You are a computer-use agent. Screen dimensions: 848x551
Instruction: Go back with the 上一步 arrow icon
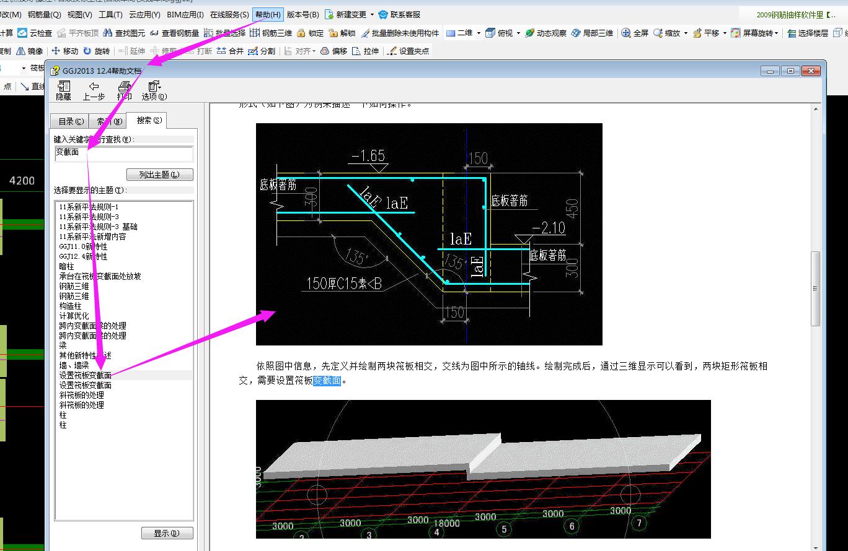94,90
